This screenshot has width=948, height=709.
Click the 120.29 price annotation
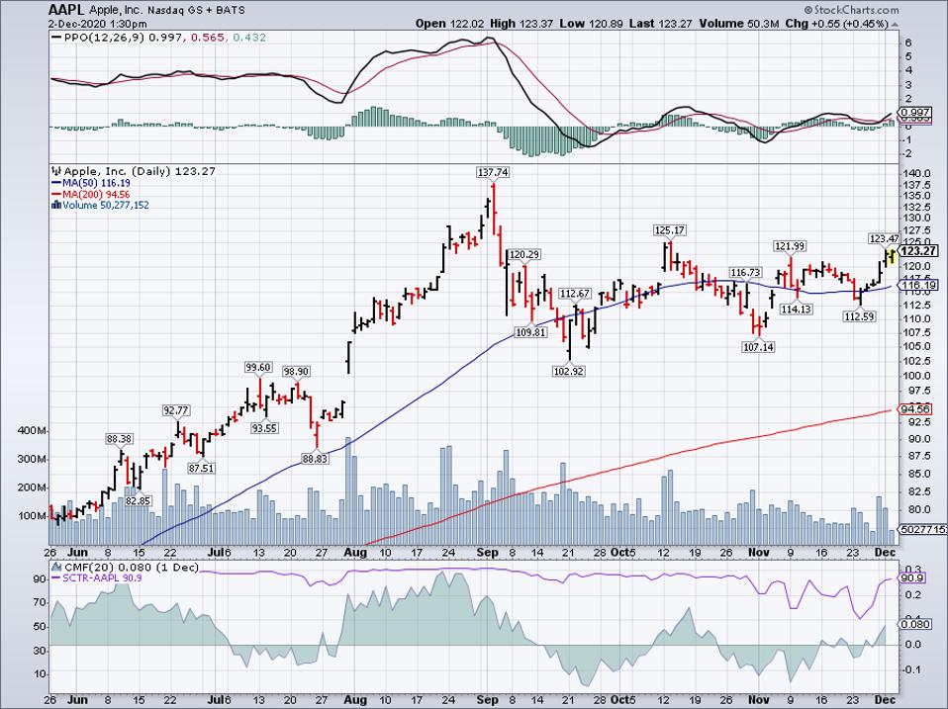coord(524,254)
